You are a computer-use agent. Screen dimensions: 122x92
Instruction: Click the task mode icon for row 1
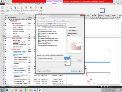pos(6,19)
